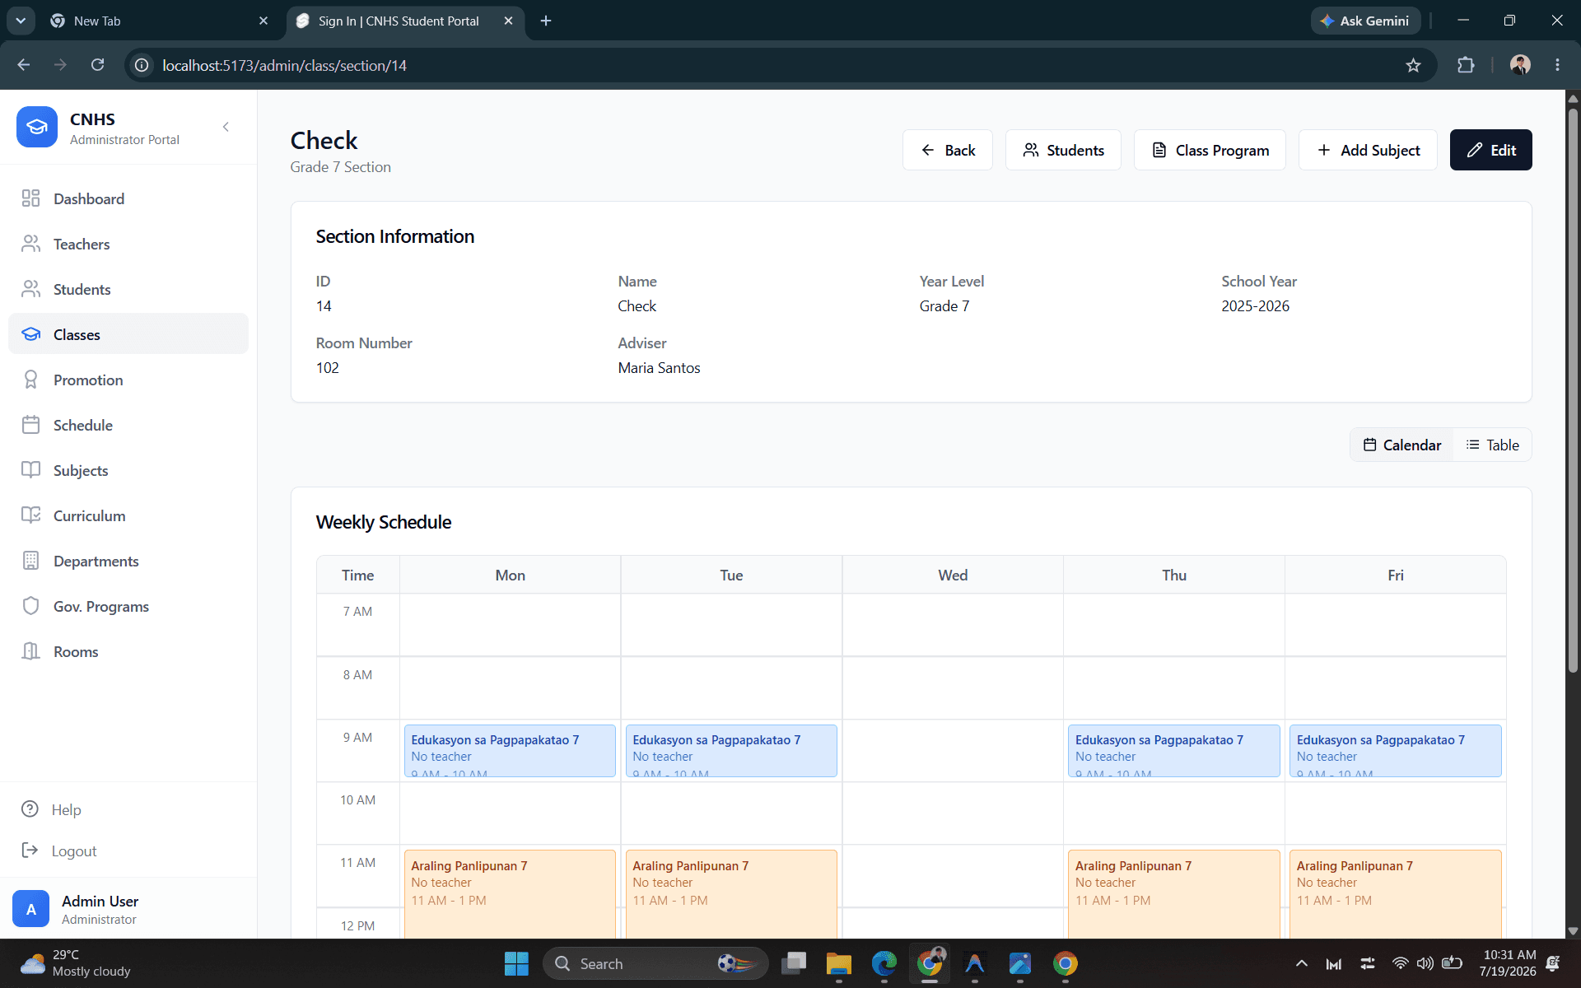Click the page vertical scrollbar

click(1573, 391)
